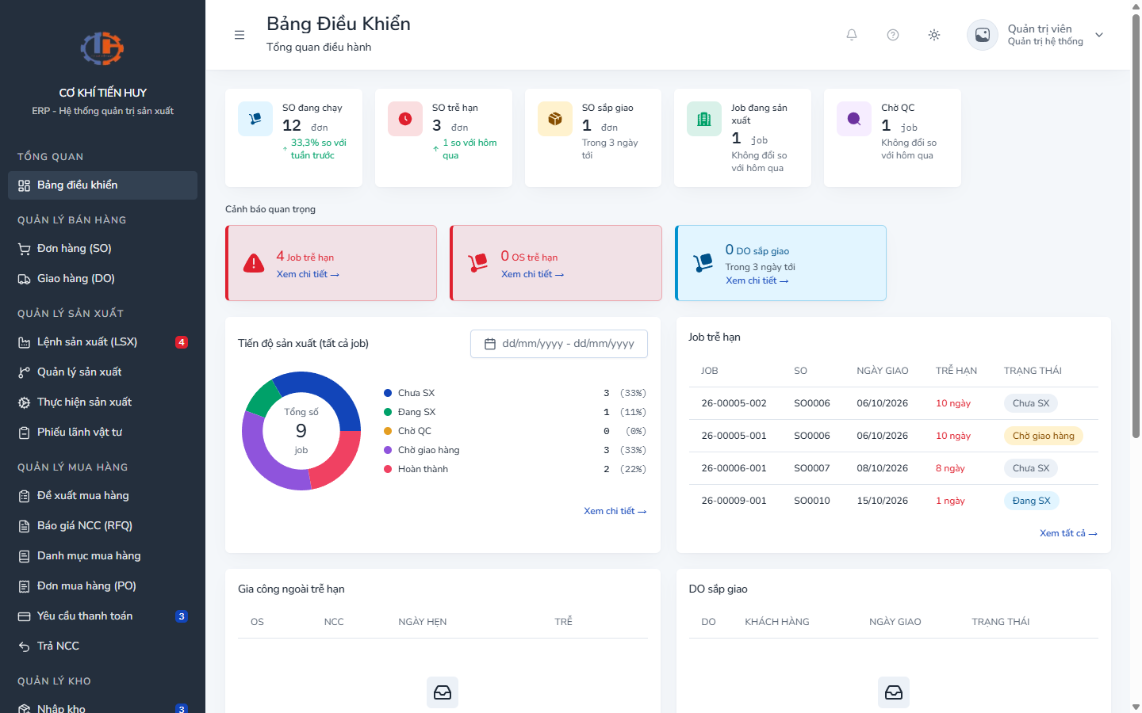Click the Báo giá NCC (RFQ) icon
Viewport: 1142px width, 713px height.
coord(25,526)
